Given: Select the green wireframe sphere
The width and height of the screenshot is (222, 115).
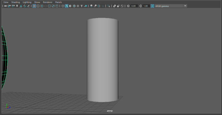Looking at the screenshot, I should (x=5, y=58).
